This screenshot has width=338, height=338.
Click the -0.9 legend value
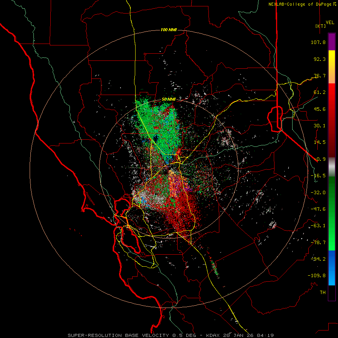click(x=320, y=159)
